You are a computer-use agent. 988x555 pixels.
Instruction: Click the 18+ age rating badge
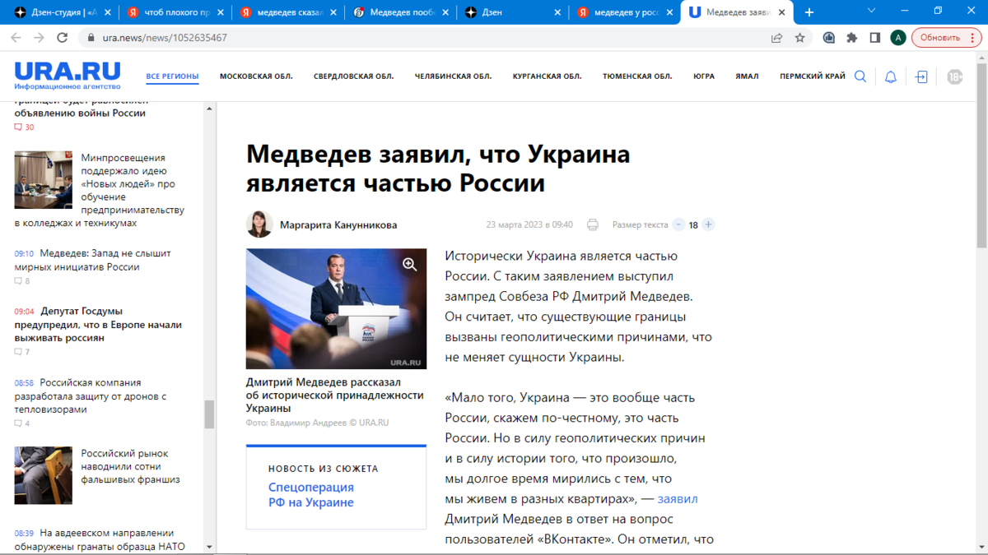click(953, 76)
